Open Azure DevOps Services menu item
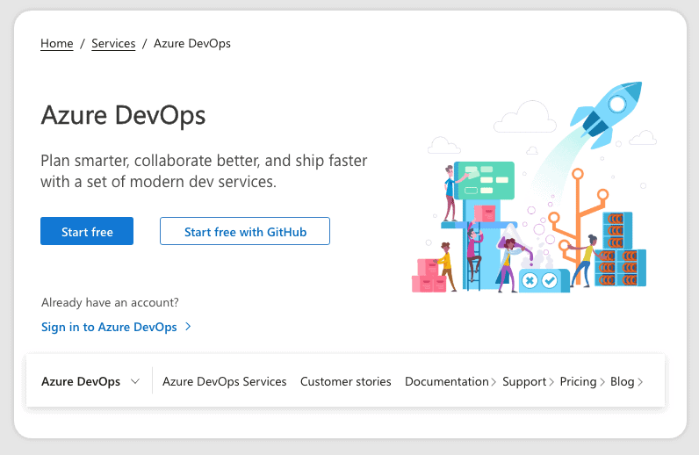The image size is (699, 455). 224,381
